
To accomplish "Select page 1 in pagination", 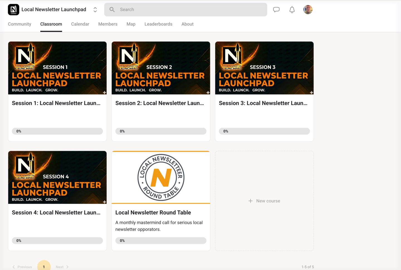I will pos(44,266).
